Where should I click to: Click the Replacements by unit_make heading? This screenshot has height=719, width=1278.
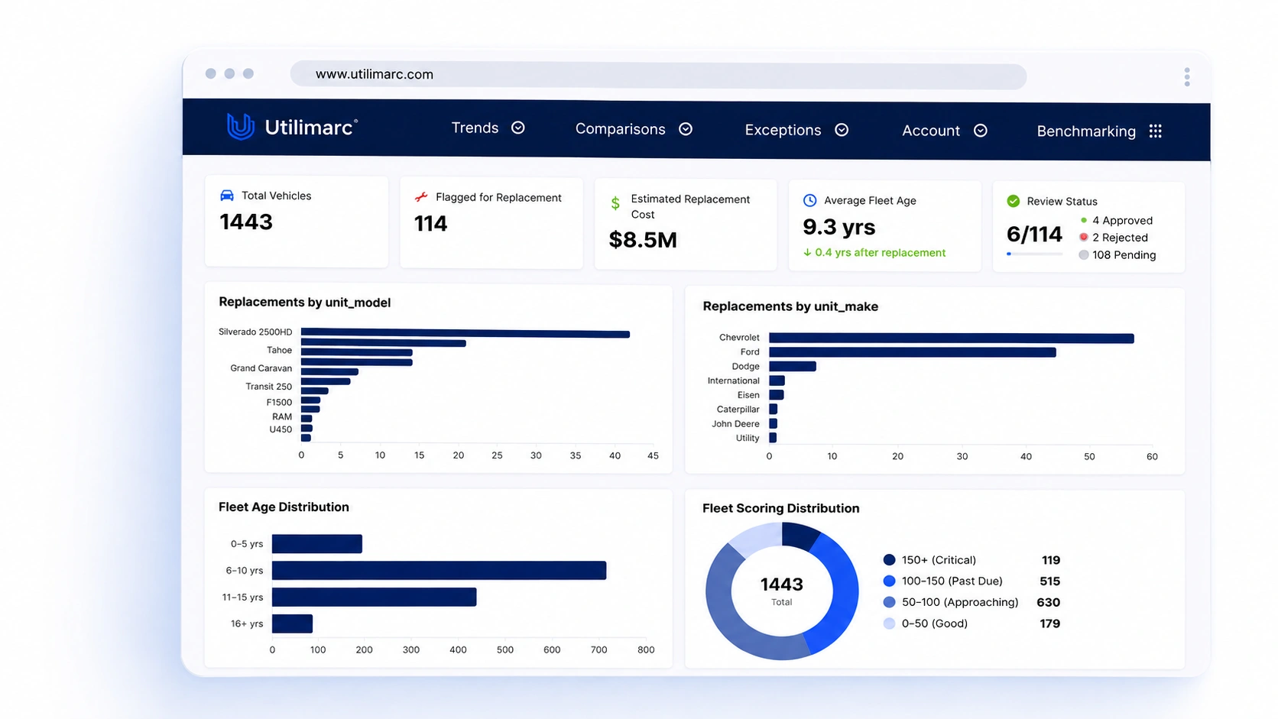[x=790, y=306]
